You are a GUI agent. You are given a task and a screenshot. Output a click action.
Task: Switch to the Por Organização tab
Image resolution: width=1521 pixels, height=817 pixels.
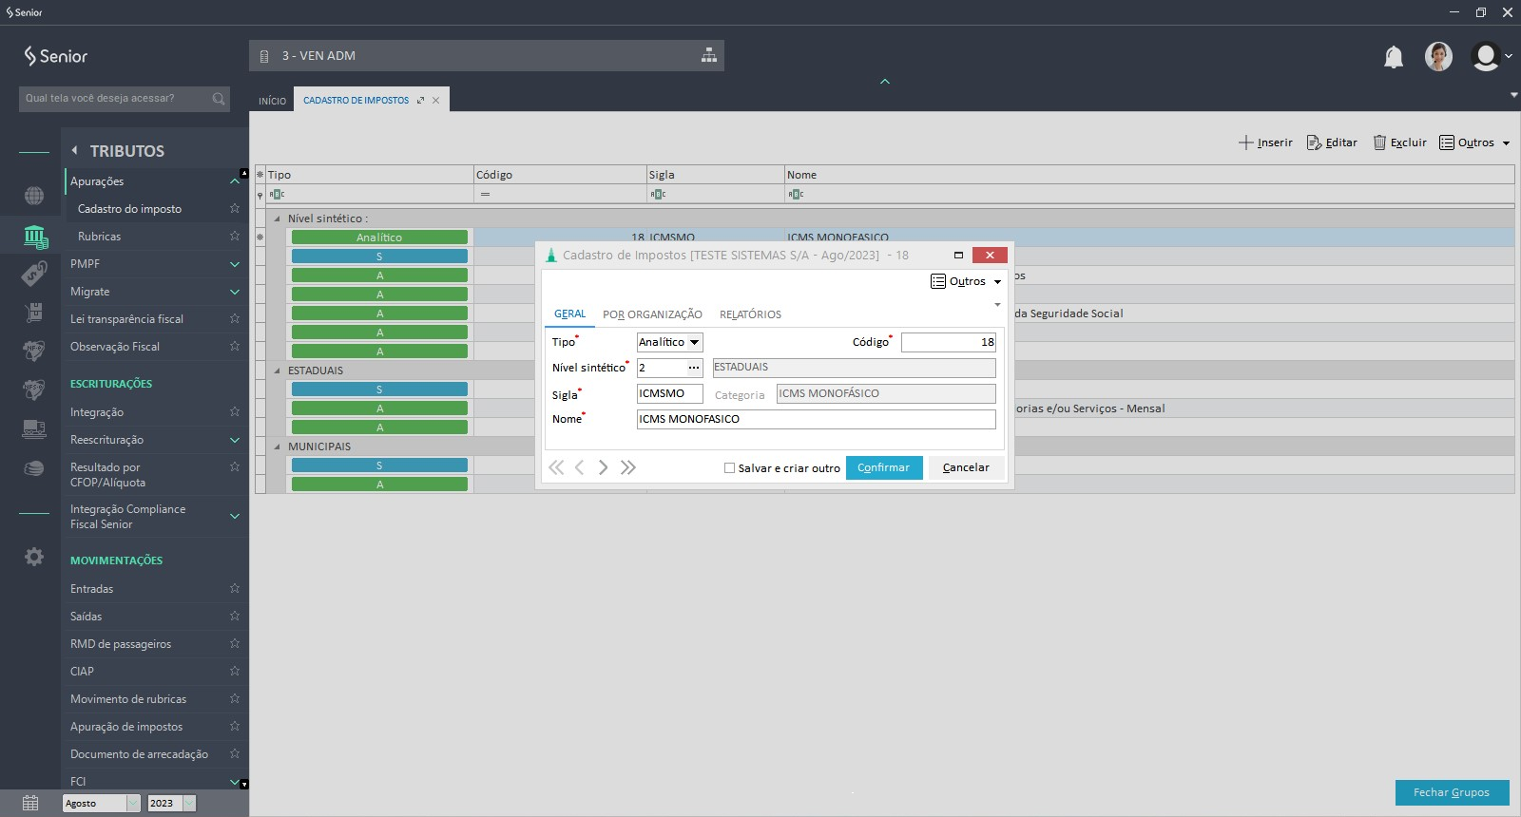652,314
